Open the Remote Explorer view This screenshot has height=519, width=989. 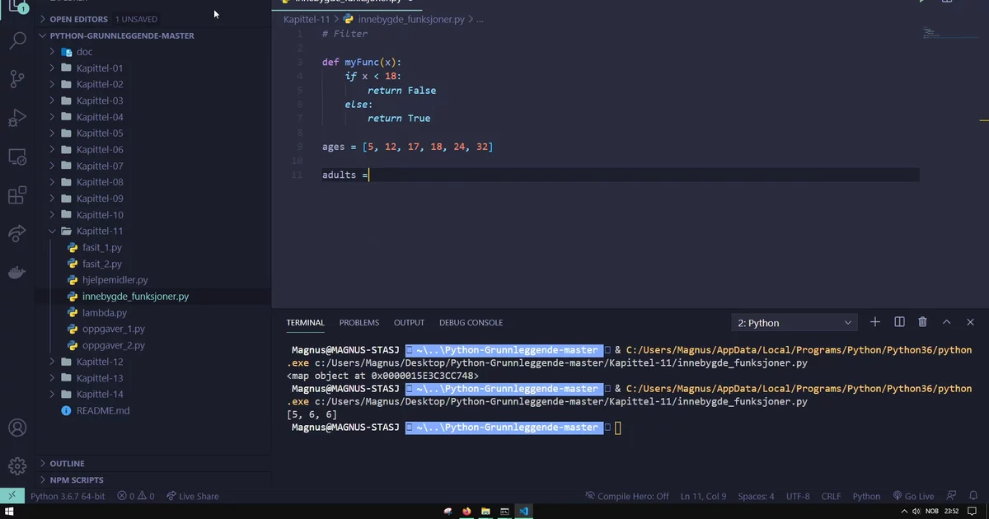16,157
